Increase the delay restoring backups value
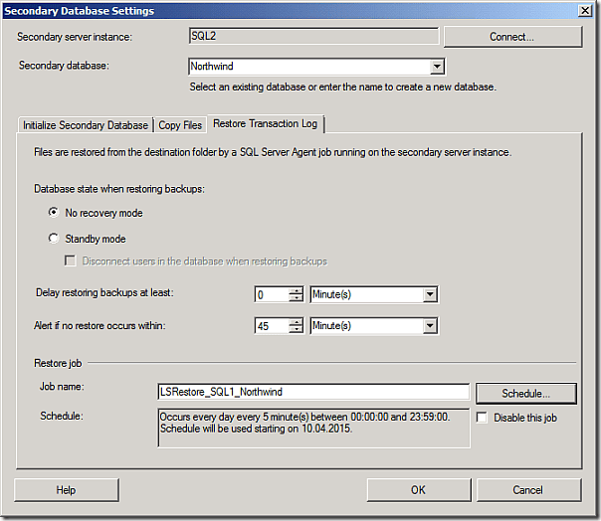 [x=296, y=290]
